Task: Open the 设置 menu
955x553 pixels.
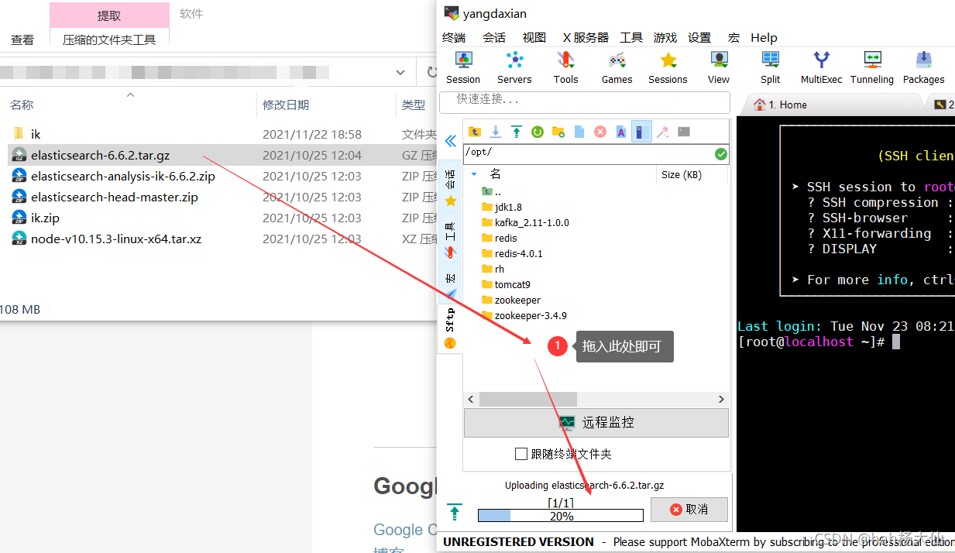Action: pyautogui.click(x=699, y=37)
